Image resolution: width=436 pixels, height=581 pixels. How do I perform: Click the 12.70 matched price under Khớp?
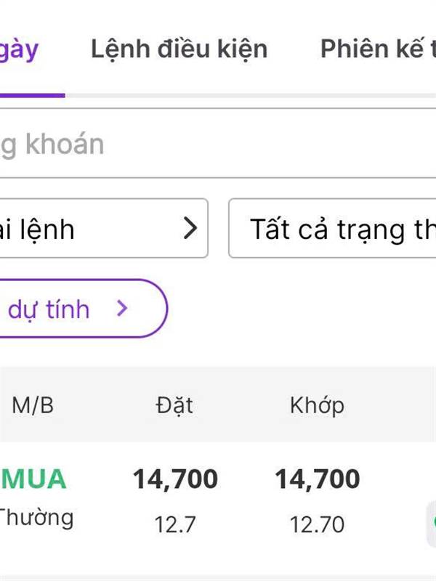pyautogui.click(x=317, y=524)
